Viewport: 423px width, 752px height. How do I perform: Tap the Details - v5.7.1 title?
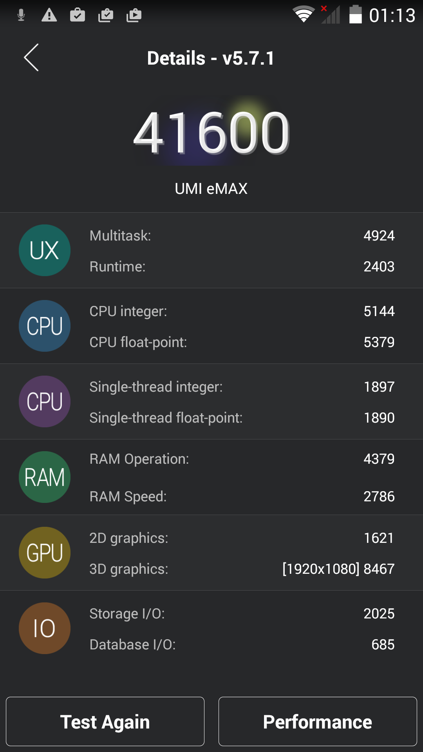click(x=211, y=58)
